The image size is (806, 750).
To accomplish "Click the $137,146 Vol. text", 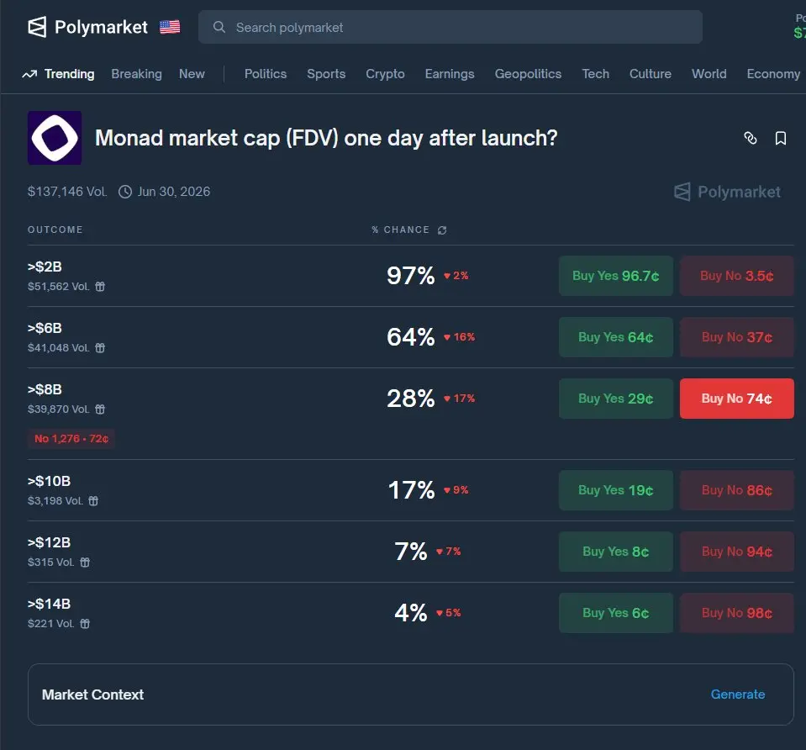I will pos(67,192).
